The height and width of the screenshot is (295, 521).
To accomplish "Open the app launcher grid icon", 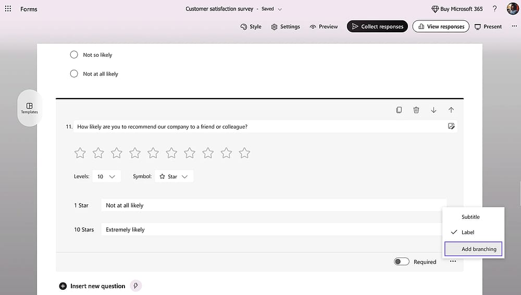I will pos(8,9).
